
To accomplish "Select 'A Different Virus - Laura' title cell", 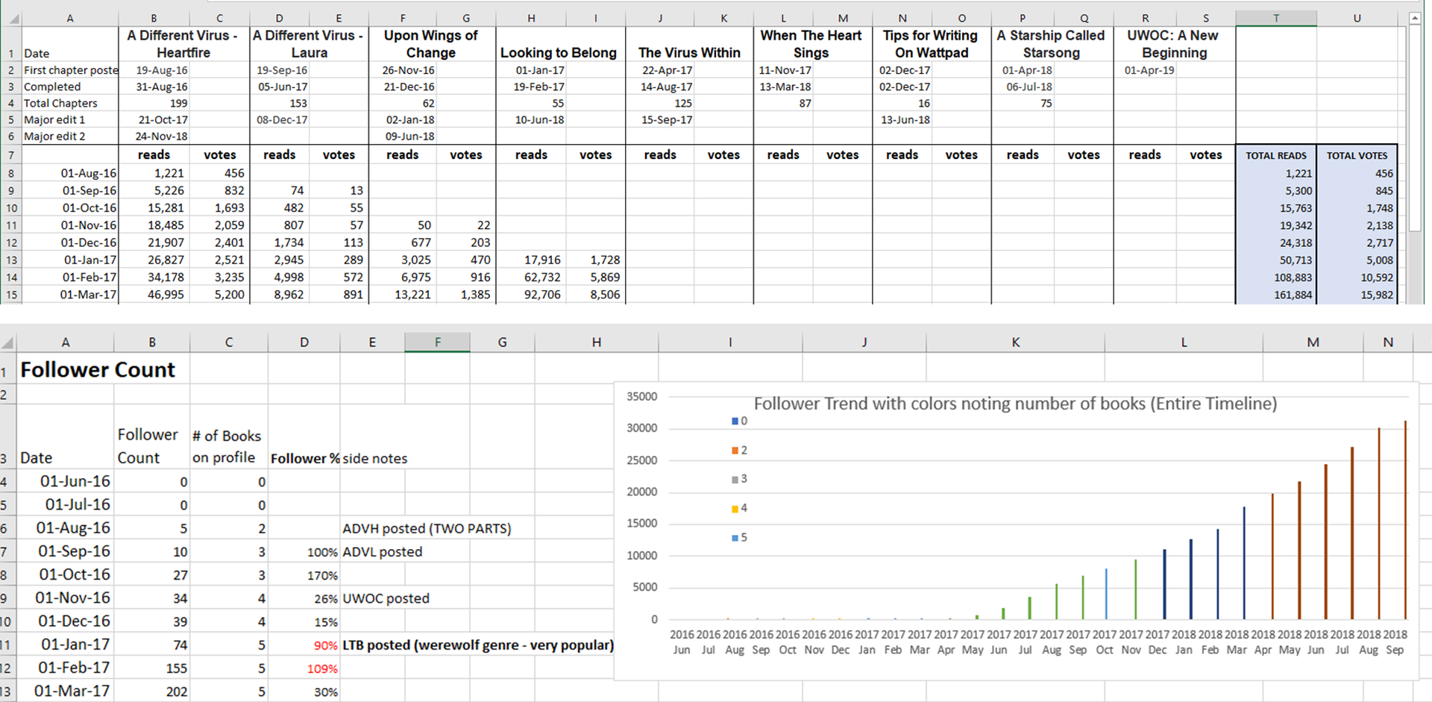I will coord(309,44).
